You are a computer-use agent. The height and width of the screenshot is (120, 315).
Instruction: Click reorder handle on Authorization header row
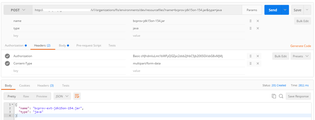point(250,56)
